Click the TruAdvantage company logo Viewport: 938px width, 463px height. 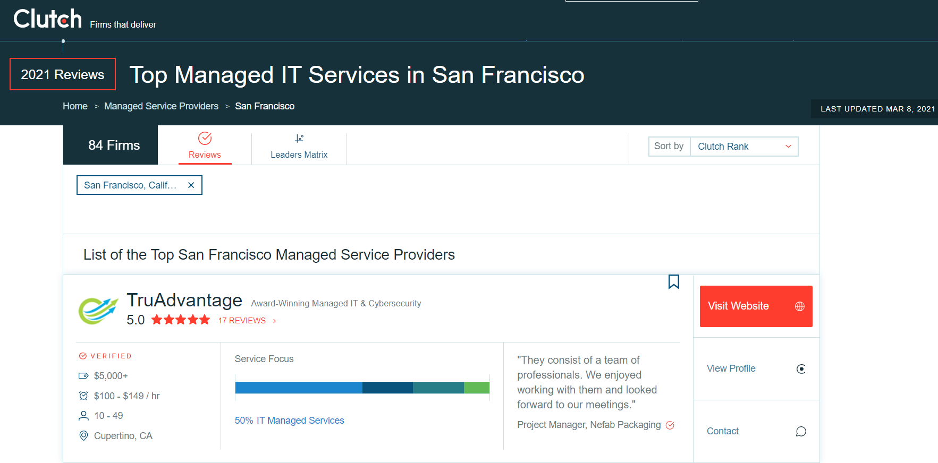coord(98,310)
